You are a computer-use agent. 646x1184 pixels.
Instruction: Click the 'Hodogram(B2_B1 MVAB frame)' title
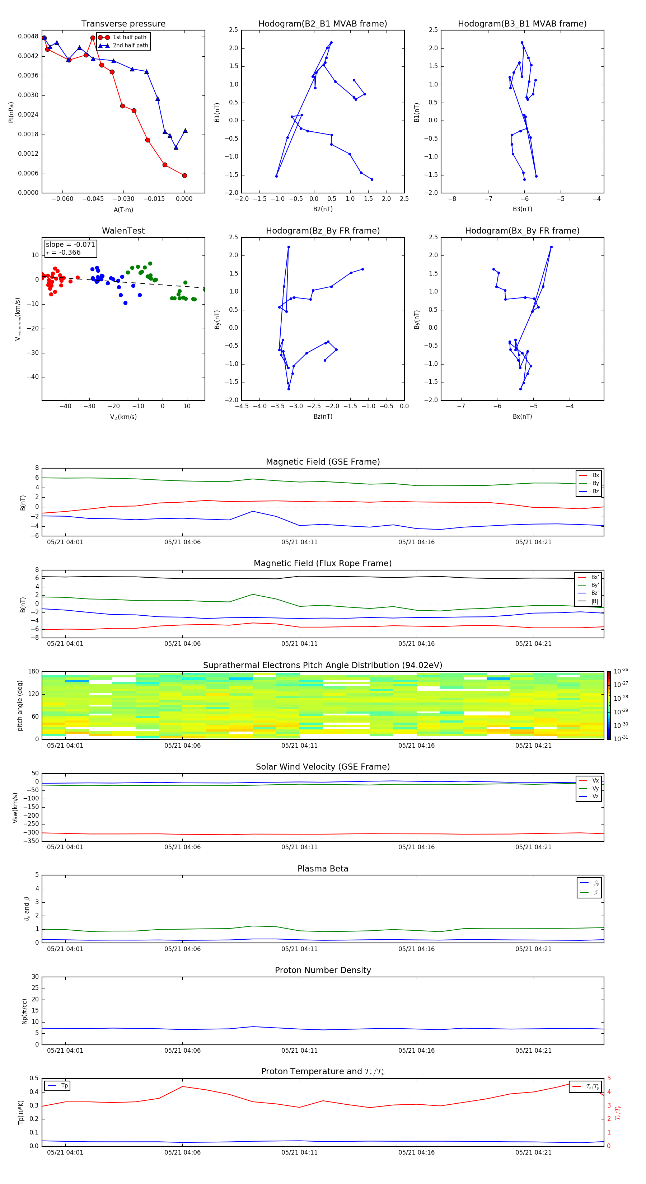323,24
